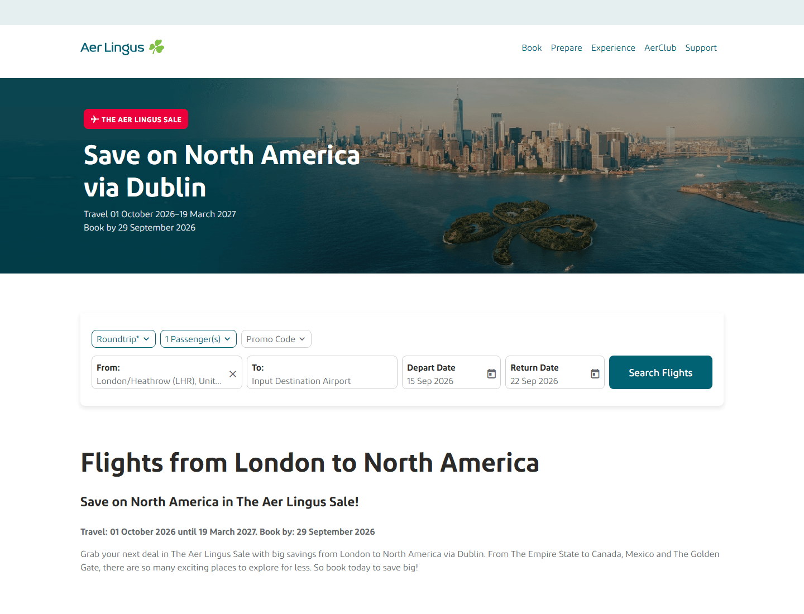Click the To destination airport field
Viewport: 804px width, 614px height.
tap(322, 372)
